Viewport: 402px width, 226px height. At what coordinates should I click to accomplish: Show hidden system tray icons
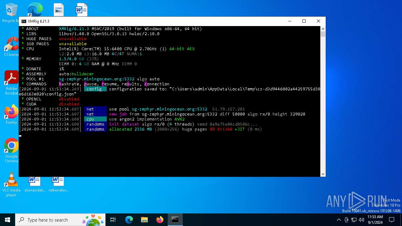point(339,220)
